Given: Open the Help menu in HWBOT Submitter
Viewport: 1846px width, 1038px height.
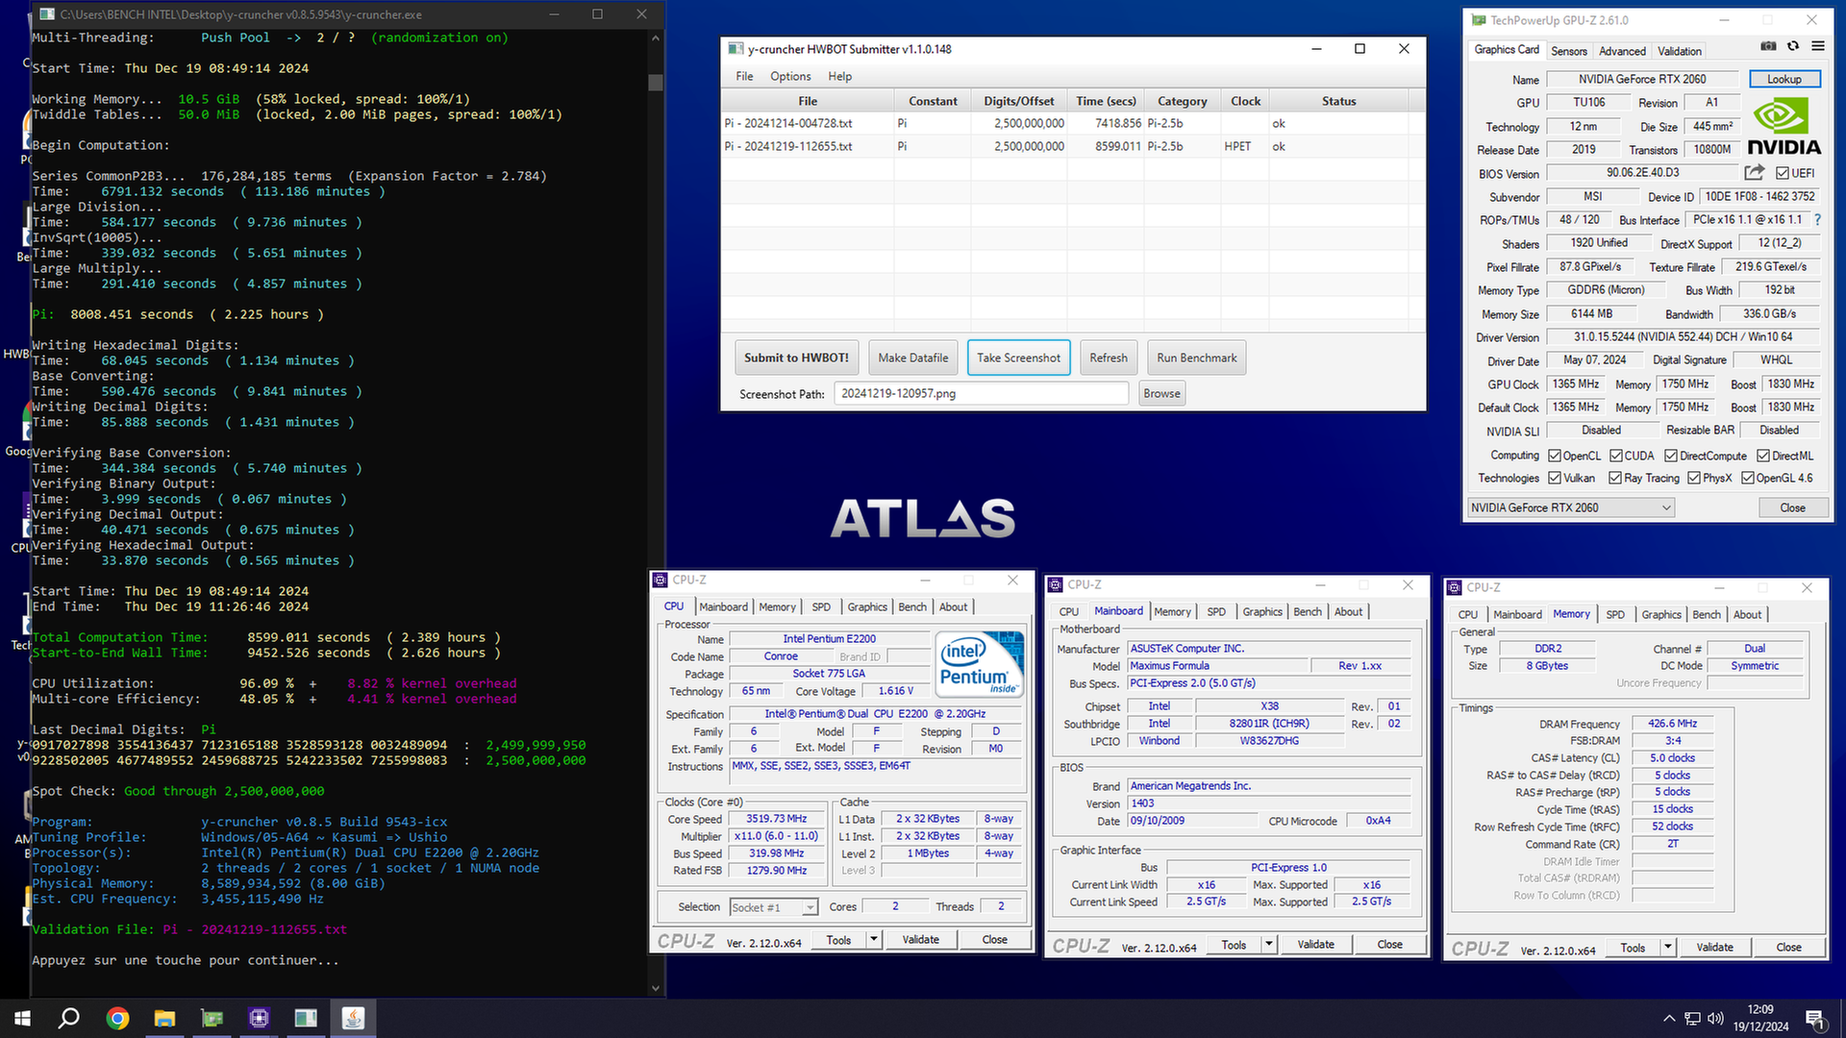Looking at the screenshot, I should tap(839, 76).
